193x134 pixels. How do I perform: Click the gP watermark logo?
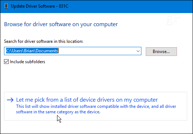tap(174, 19)
